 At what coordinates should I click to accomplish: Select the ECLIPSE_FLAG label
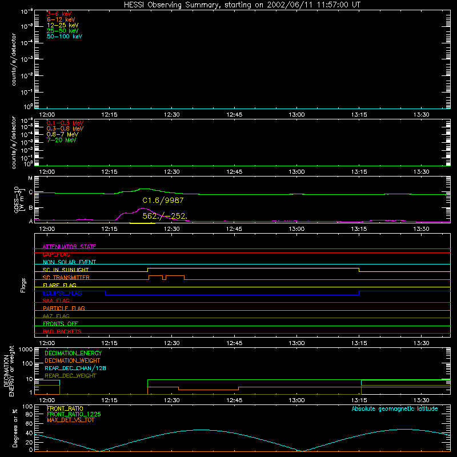coord(62,293)
